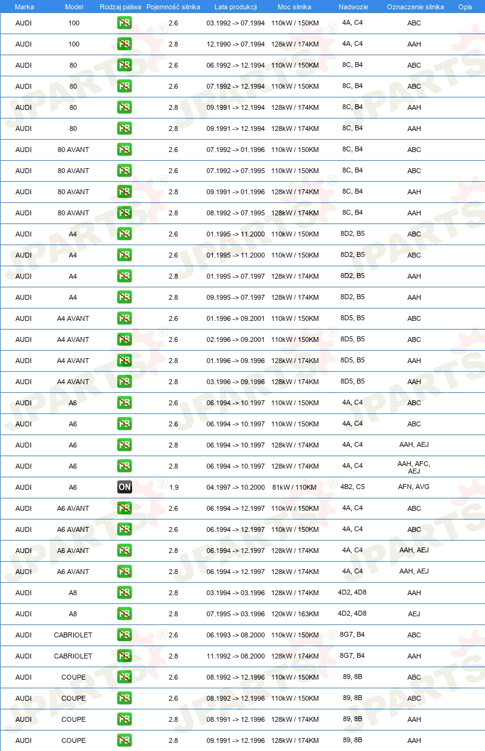Select fuel icon in CABRIOLET 2.8 row
Screen dimensions: 485x751
(125, 656)
